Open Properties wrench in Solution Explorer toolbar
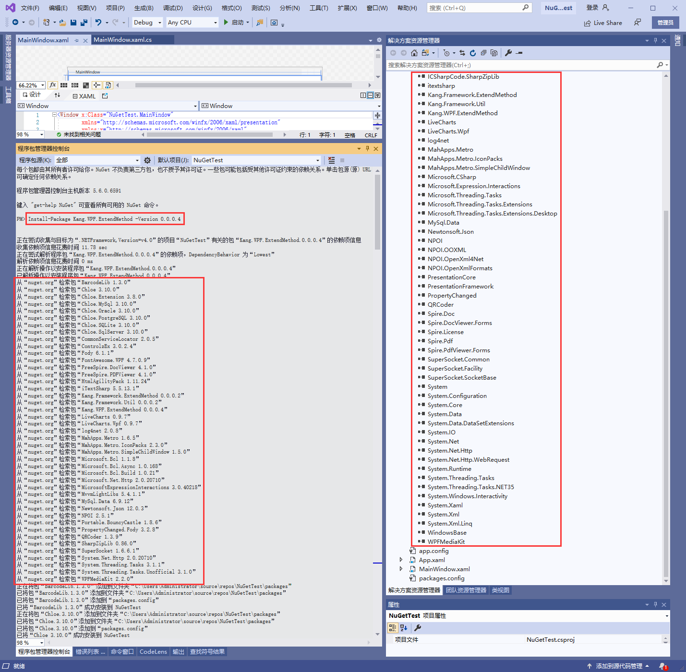 (508, 53)
